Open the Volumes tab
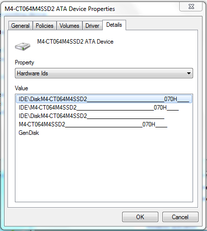The width and height of the screenshot is (207, 231). tap(69, 26)
